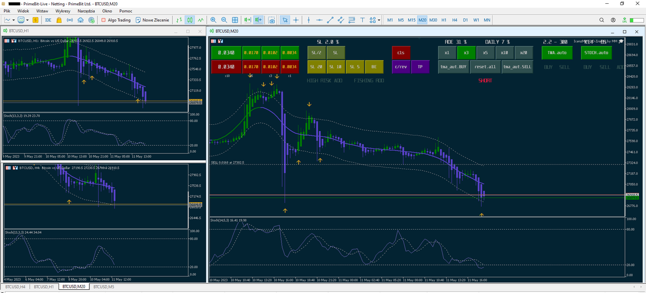
Task: Open the VPS cloud hosting icon
Action: (80, 20)
